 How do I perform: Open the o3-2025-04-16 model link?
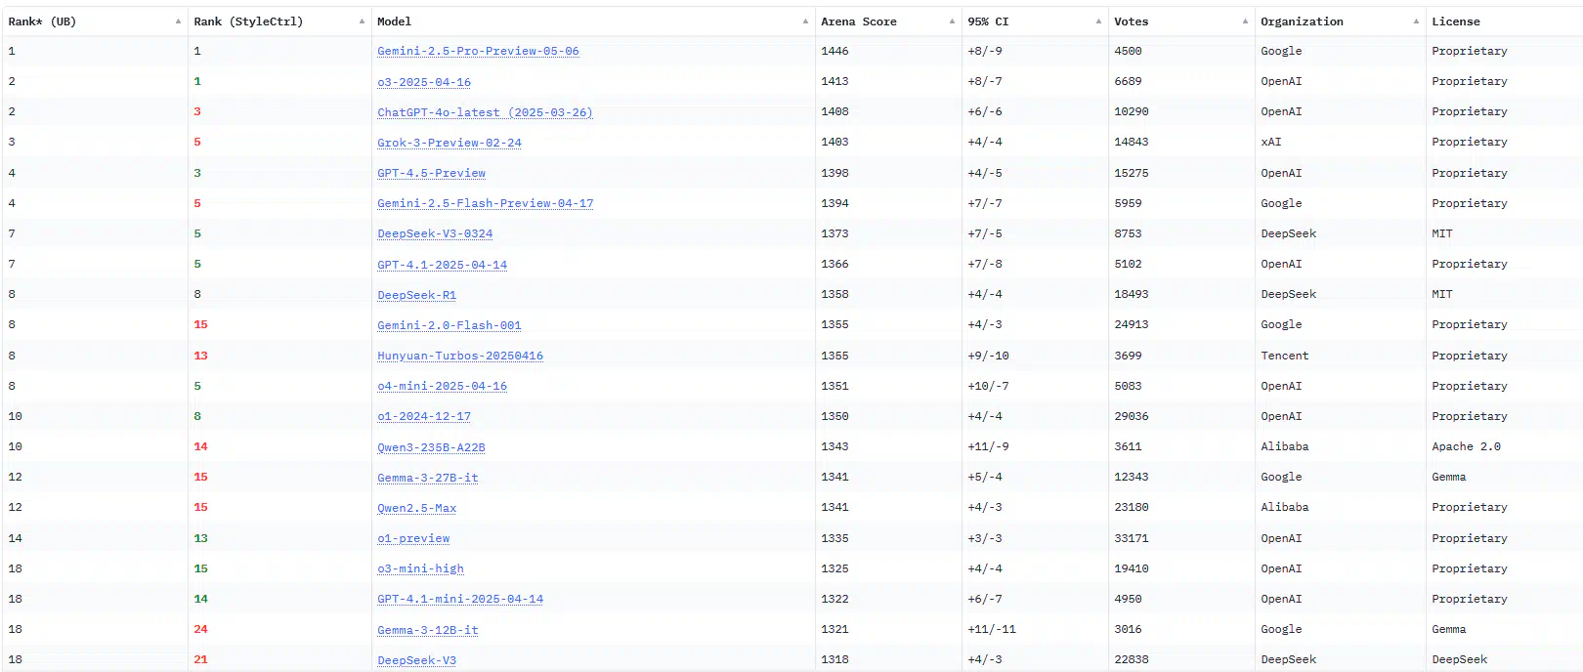[424, 82]
